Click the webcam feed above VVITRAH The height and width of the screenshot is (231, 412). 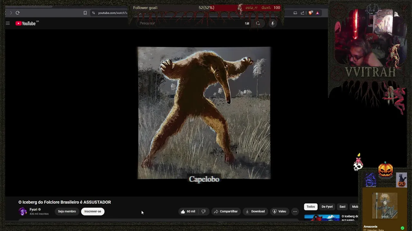pos(370,37)
